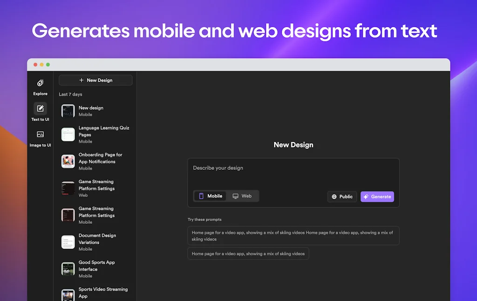Click the Generate button
Image resolution: width=477 pixels, height=301 pixels.
(377, 196)
